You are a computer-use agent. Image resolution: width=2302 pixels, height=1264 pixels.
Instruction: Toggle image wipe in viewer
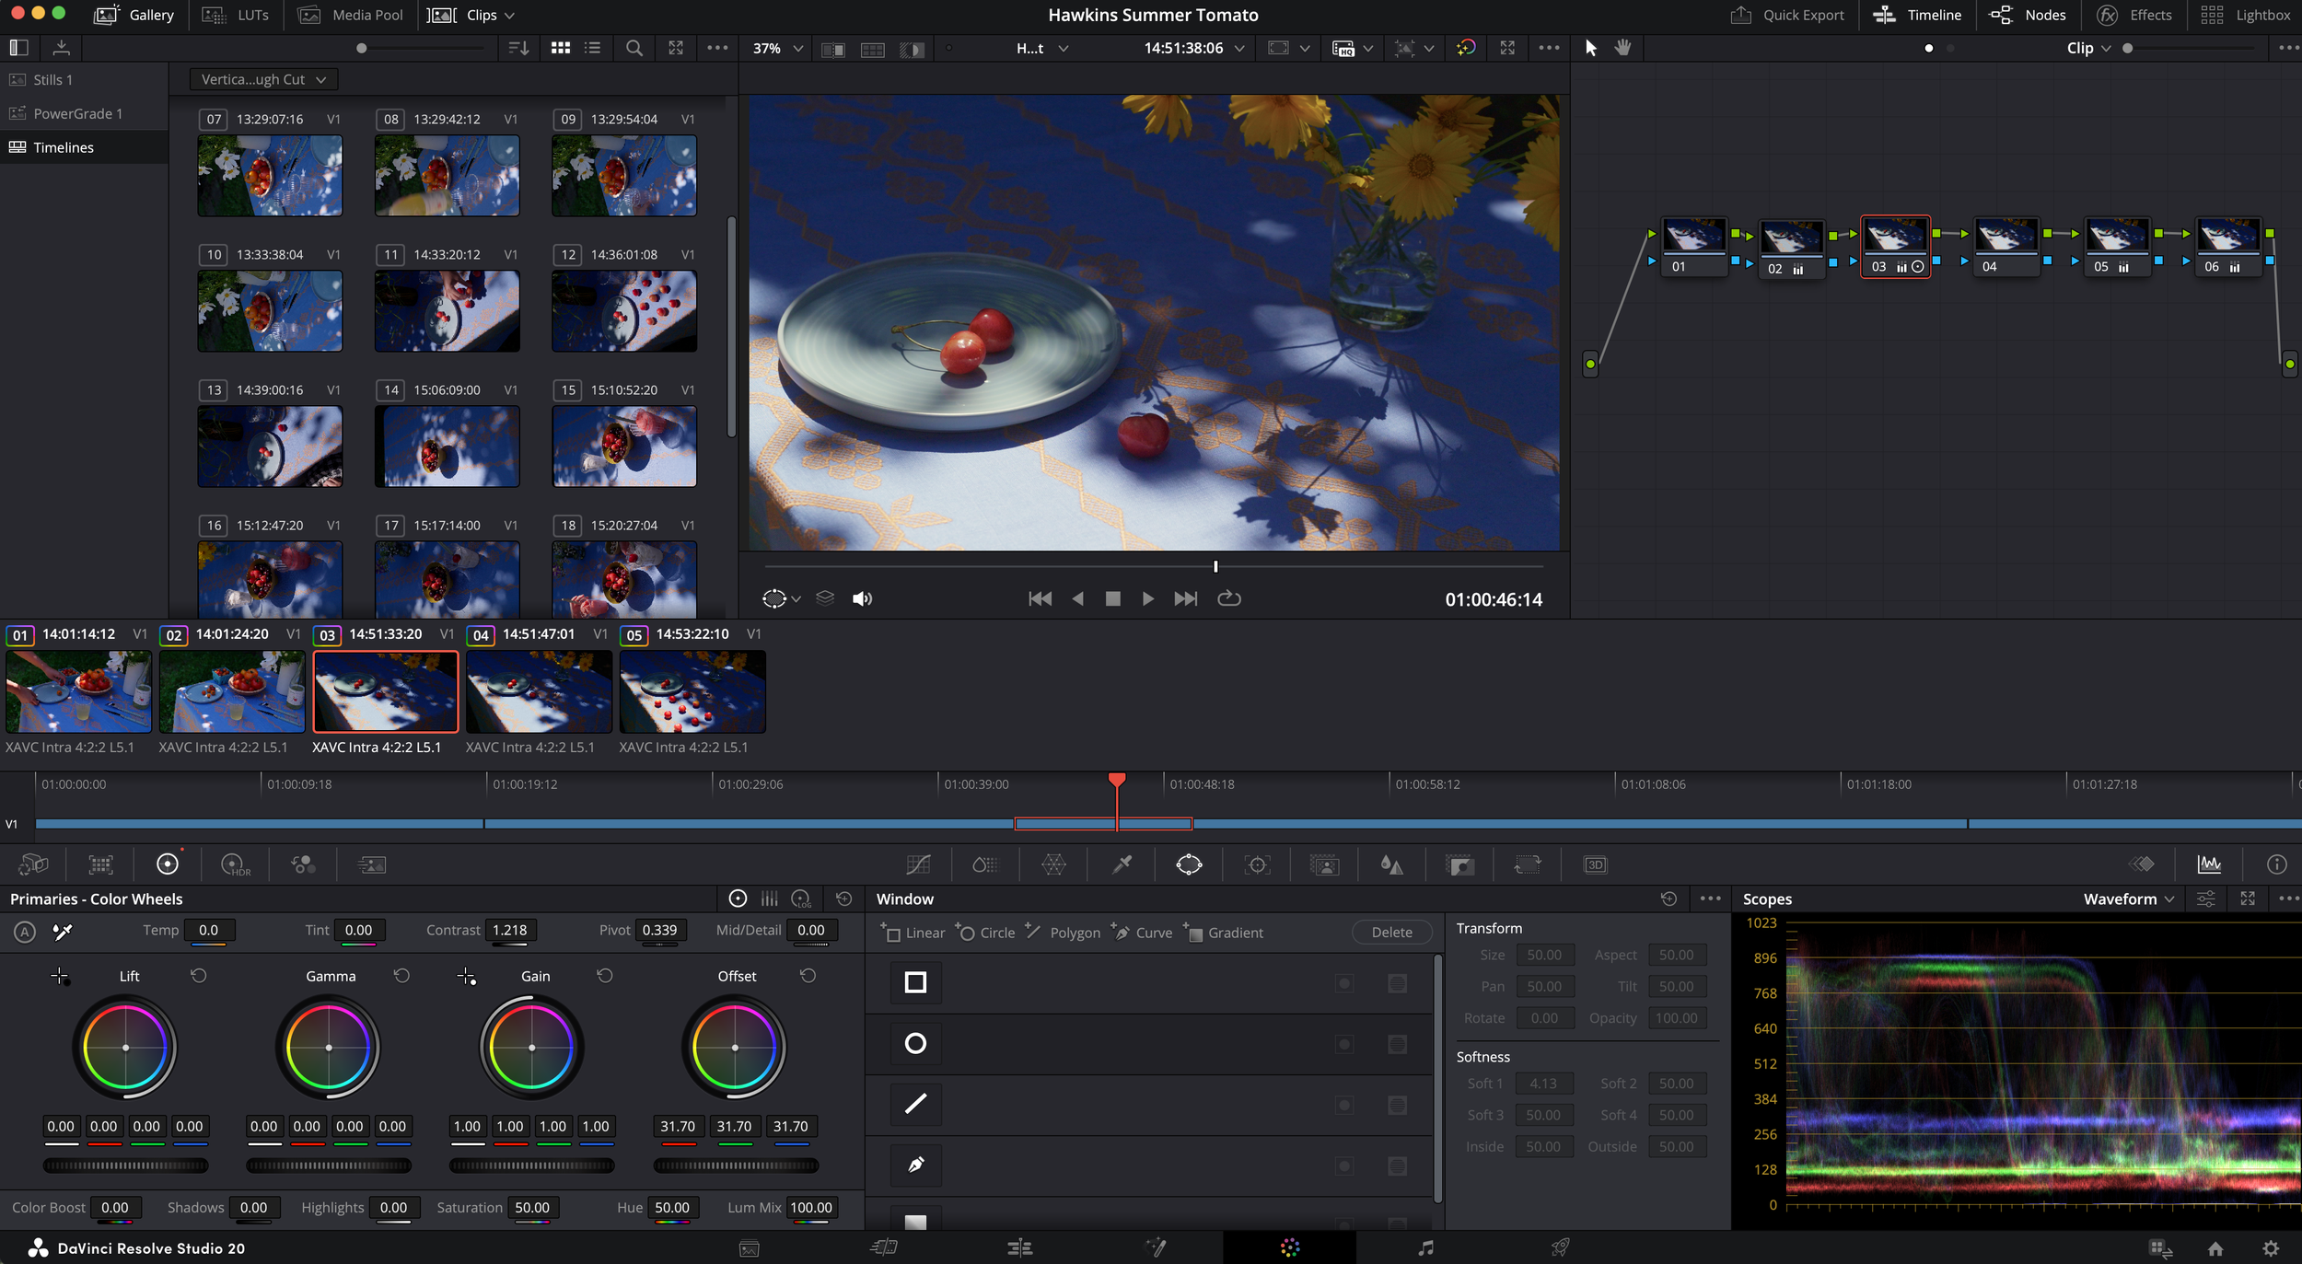[x=832, y=49]
